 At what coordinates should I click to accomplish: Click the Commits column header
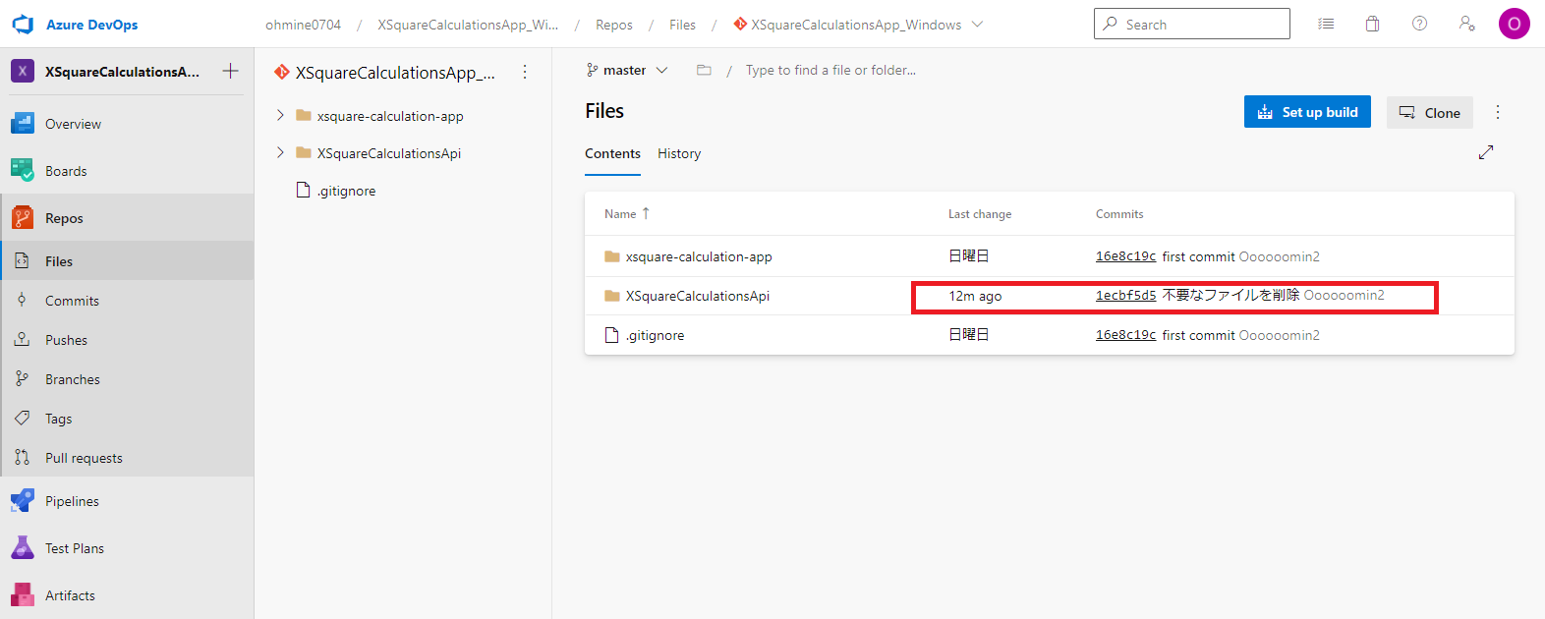tap(1119, 214)
